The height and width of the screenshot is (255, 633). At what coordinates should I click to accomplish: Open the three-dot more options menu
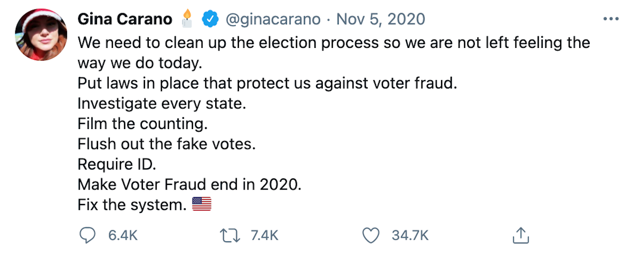tap(610, 19)
